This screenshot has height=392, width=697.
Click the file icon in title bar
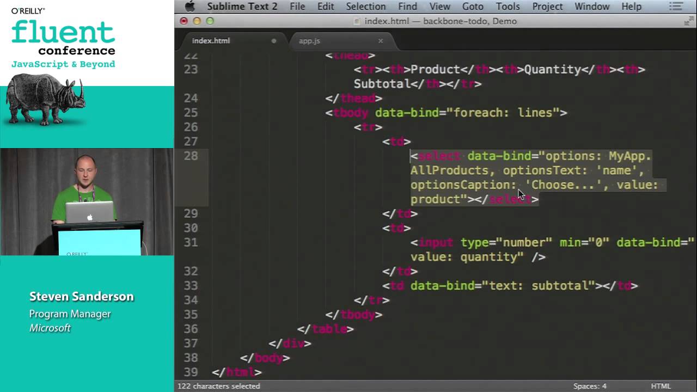pyautogui.click(x=357, y=21)
